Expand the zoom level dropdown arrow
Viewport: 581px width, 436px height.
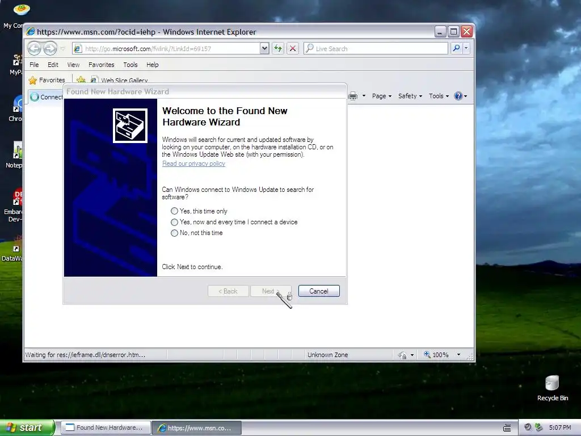tap(458, 355)
